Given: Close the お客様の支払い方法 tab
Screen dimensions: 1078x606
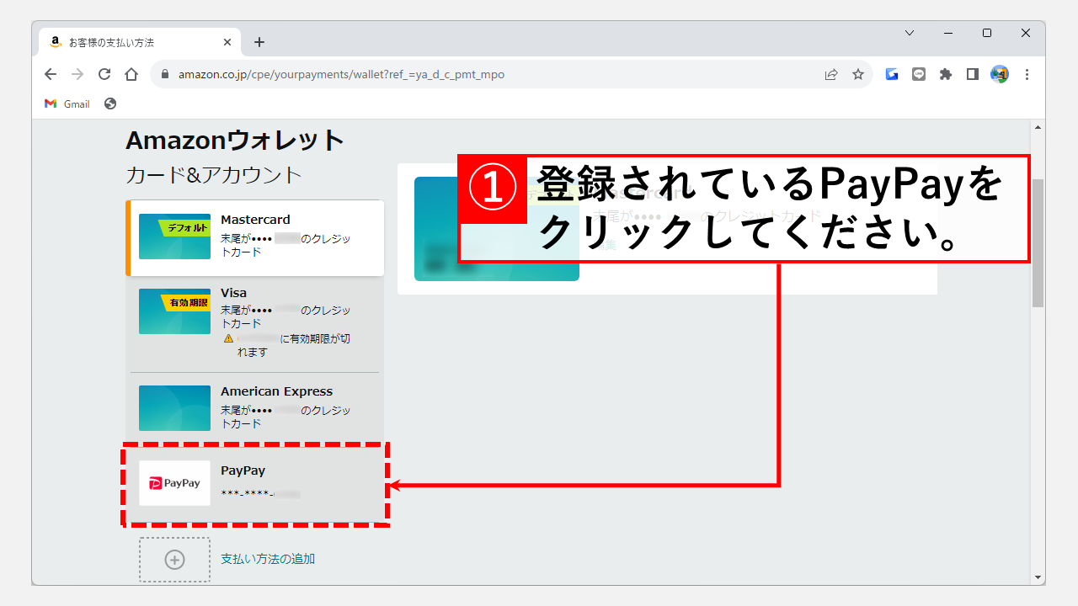Looking at the screenshot, I should pyautogui.click(x=227, y=42).
